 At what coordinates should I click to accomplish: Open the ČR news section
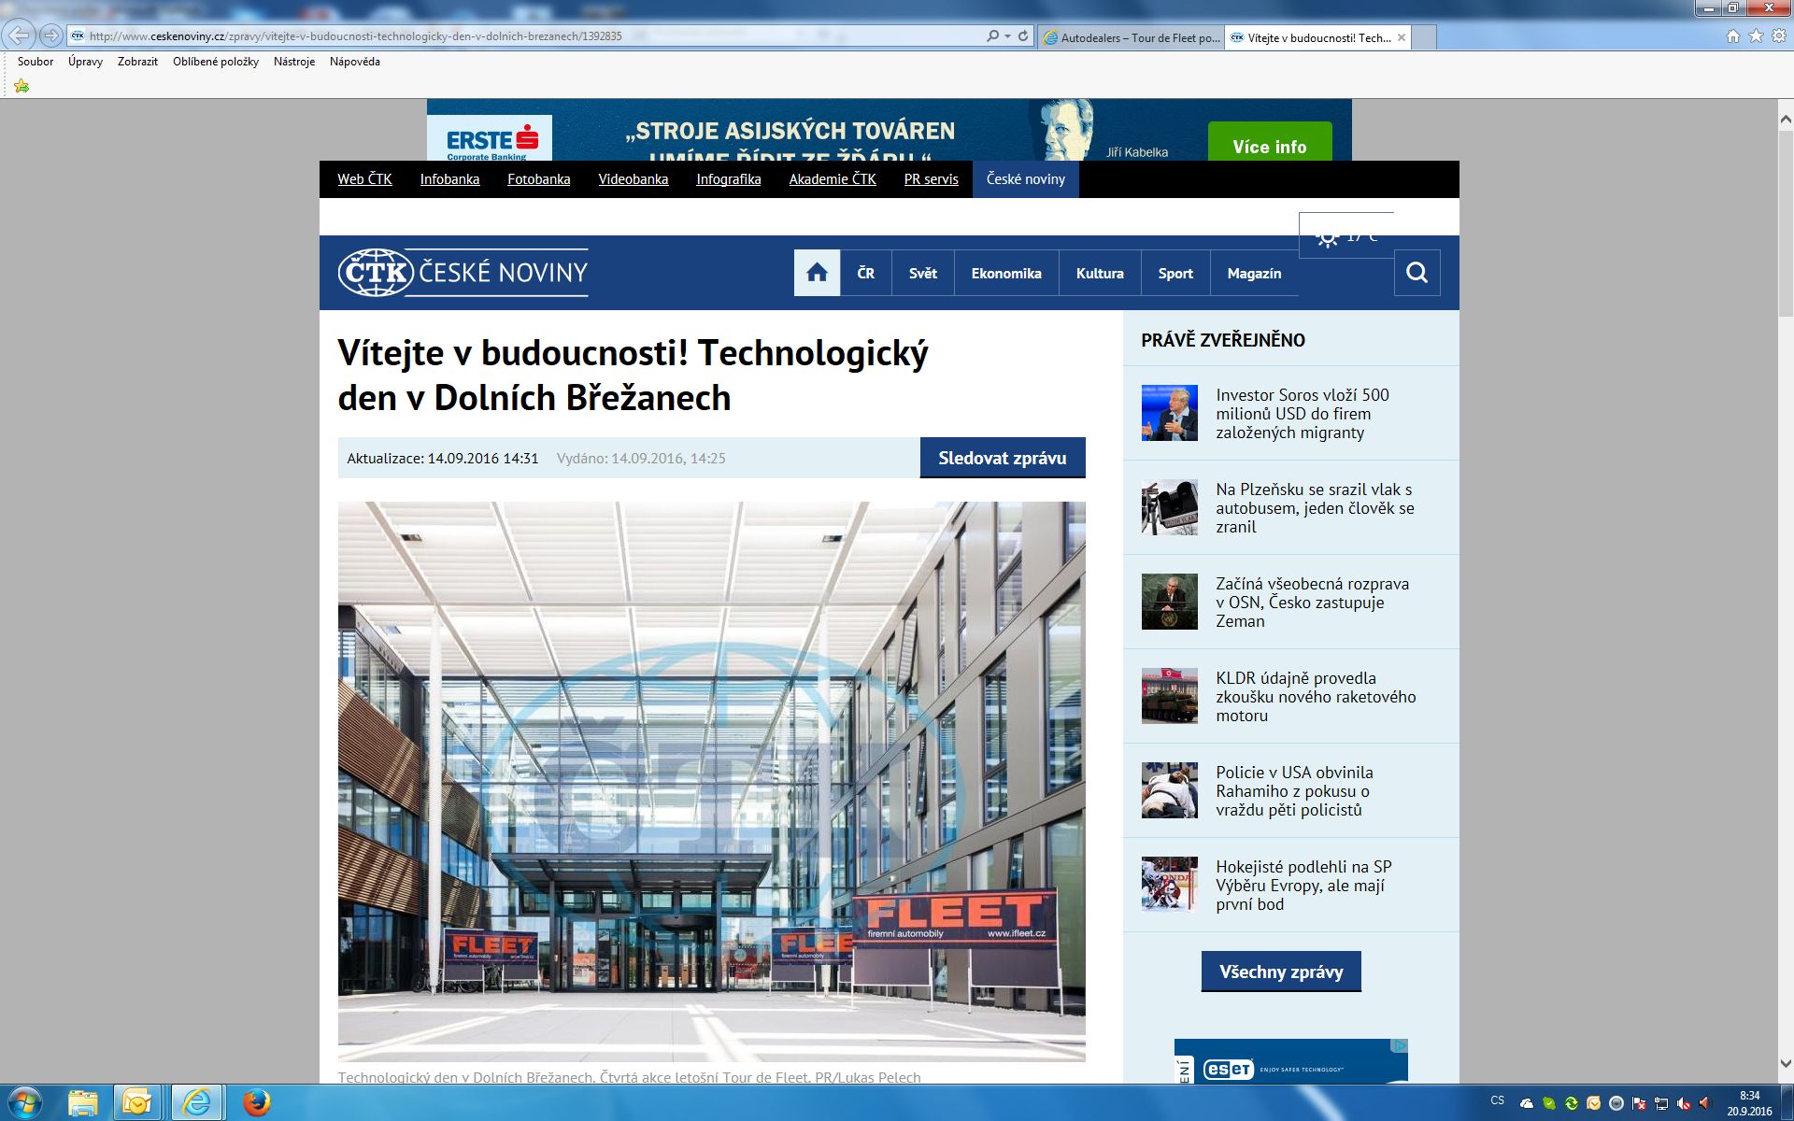(x=866, y=273)
